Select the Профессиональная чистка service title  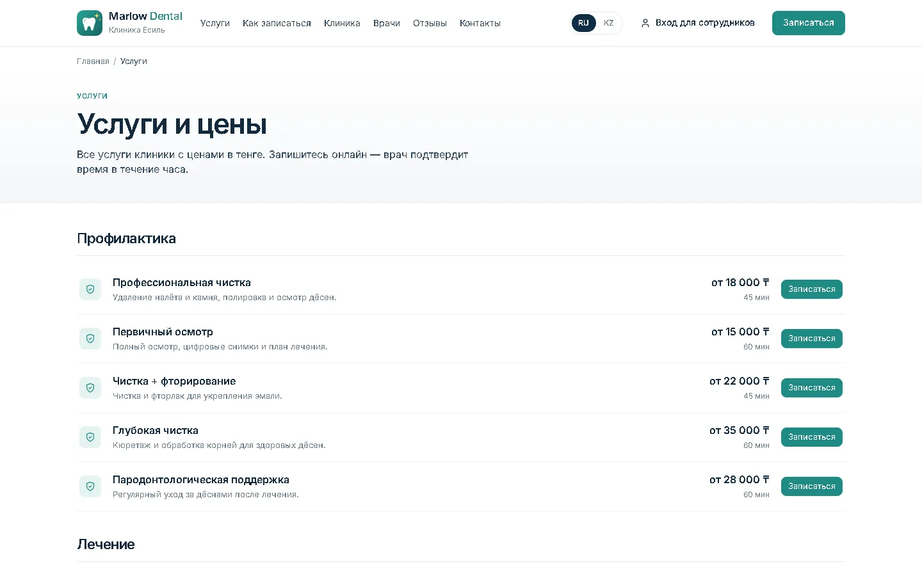182,283
